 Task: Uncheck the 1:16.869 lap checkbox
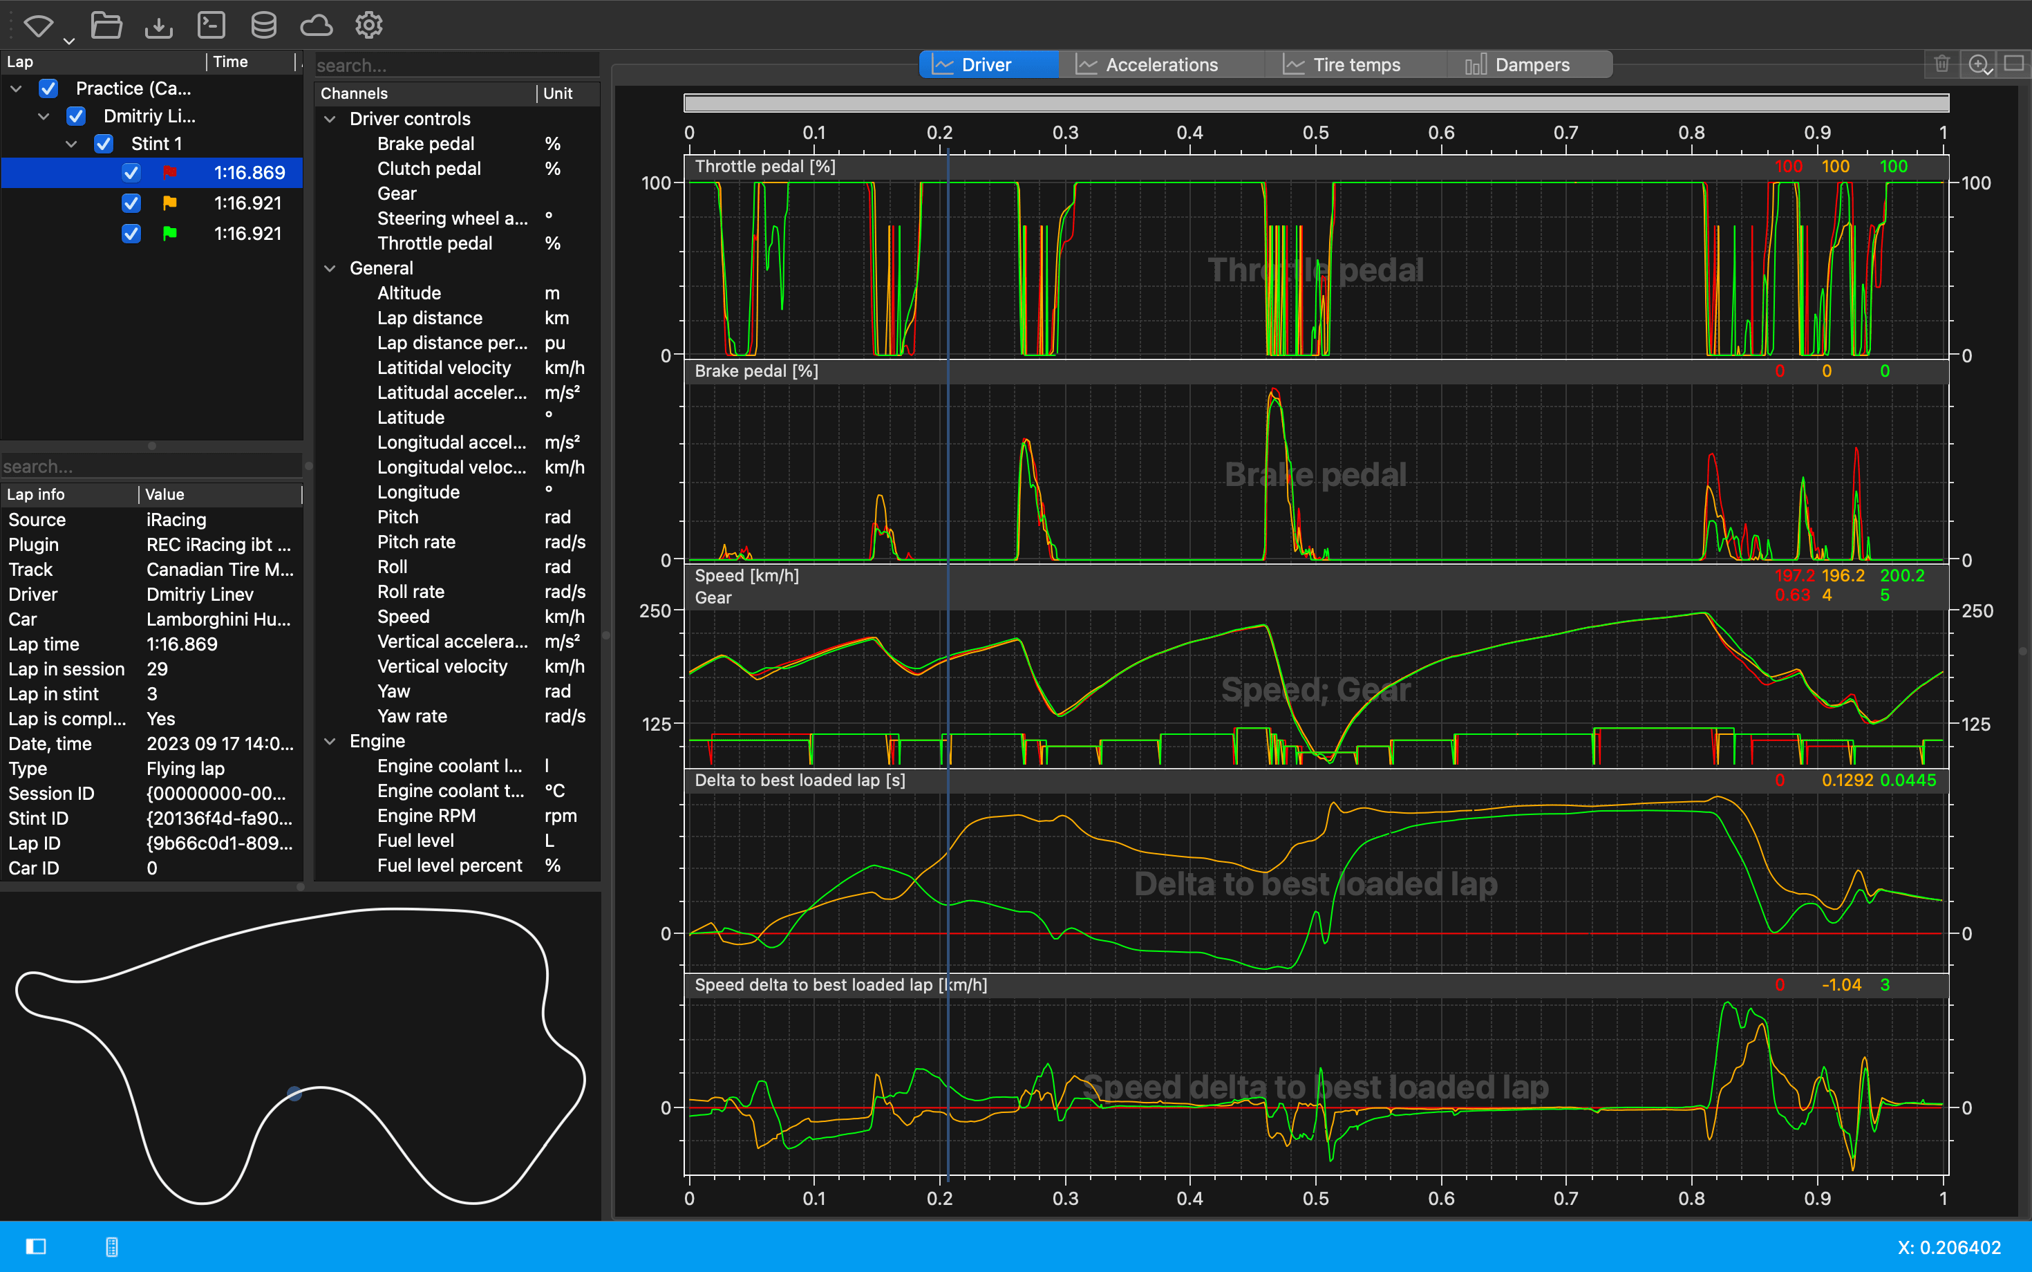click(x=131, y=172)
